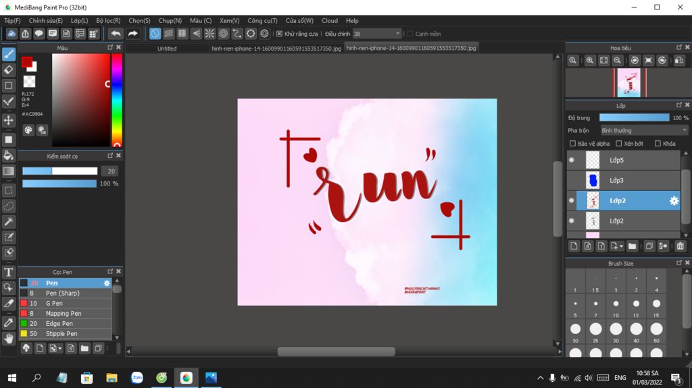Select the Hand tool
692x388 pixels.
[8, 338]
